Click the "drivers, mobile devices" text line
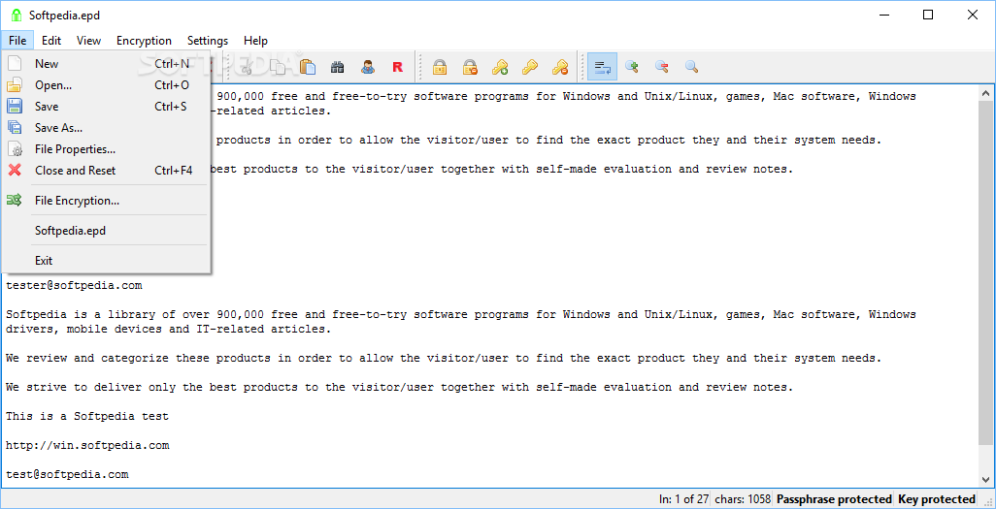Viewport: 996px width, 509px height. (x=168, y=330)
